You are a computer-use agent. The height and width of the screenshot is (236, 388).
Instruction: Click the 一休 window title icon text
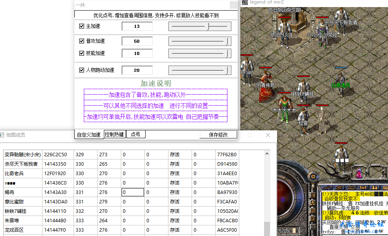80,5
